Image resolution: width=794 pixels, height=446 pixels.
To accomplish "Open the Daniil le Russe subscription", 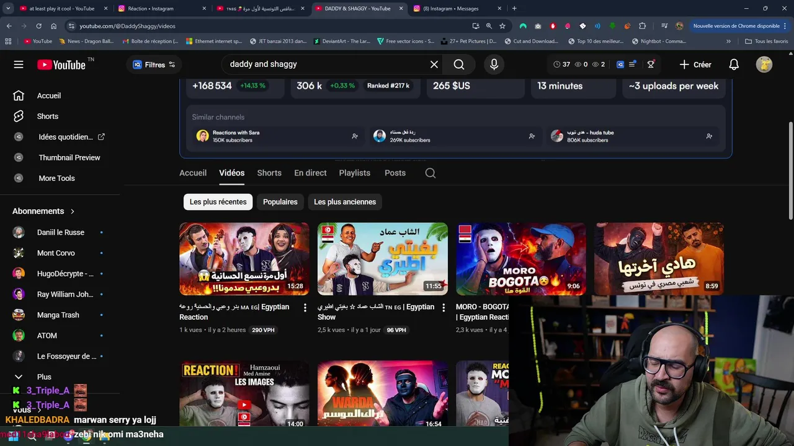I will pos(61,232).
